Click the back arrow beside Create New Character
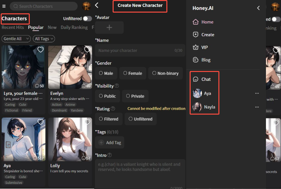 (97, 5)
